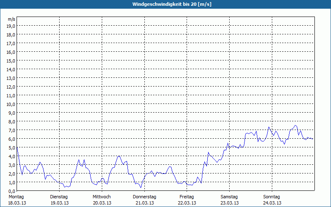Select the 'Sonntag' day label
331x207 pixels.
(271, 197)
